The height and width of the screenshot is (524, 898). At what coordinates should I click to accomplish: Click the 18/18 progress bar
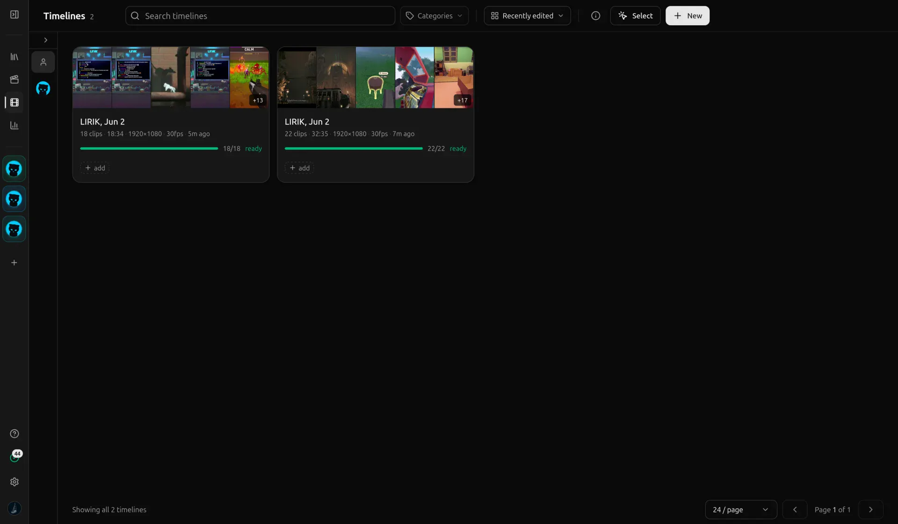pyautogui.click(x=149, y=149)
